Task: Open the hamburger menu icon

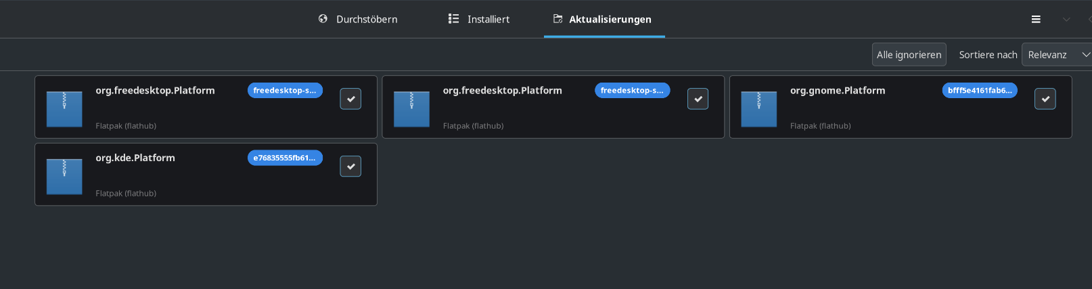Action: (x=1036, y=20)
